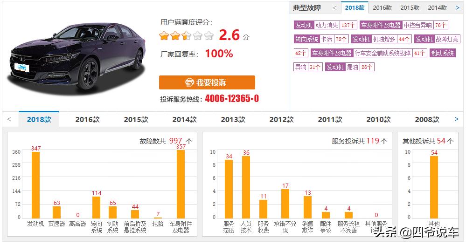Open the 2012款 statistics tab
Image resolution: width=466 pixels, height=245 pixels.
click(x=281, y=119)
